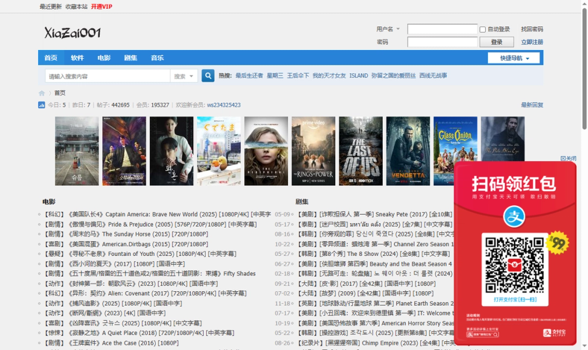Open the hot search ISLAND
Viewport: 588px width, 350px height.
coord(359,75)
